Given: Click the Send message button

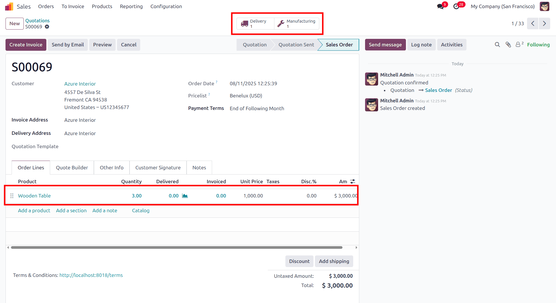Looking at the screenshot, I should [385, 45].
